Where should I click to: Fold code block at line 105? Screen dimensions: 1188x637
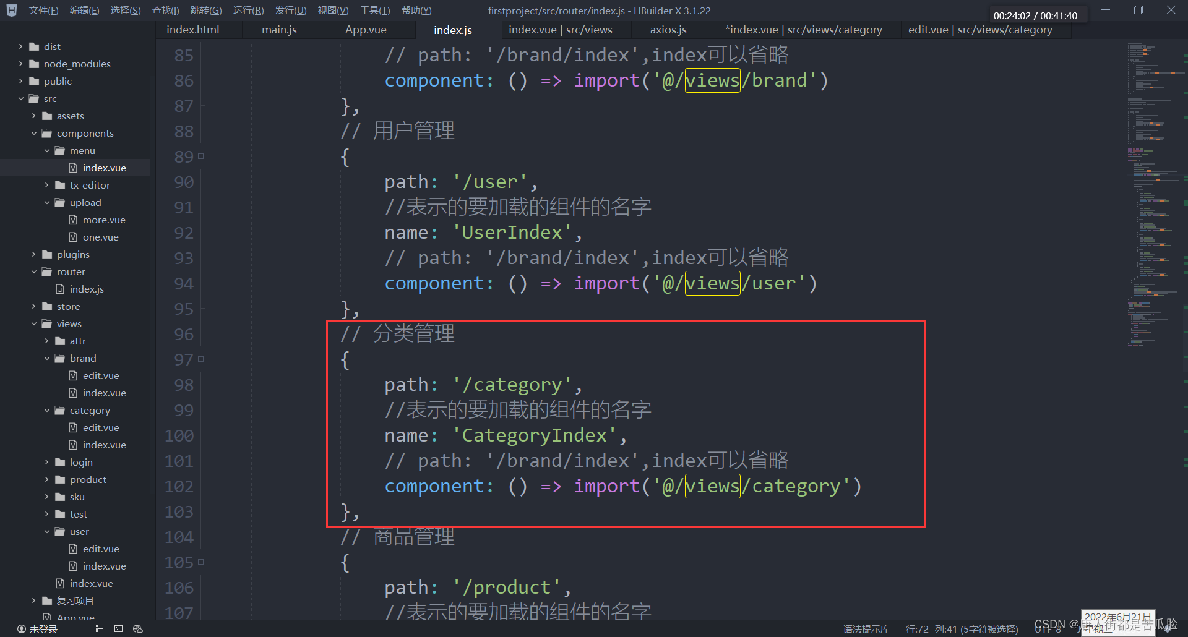point(200,562)
